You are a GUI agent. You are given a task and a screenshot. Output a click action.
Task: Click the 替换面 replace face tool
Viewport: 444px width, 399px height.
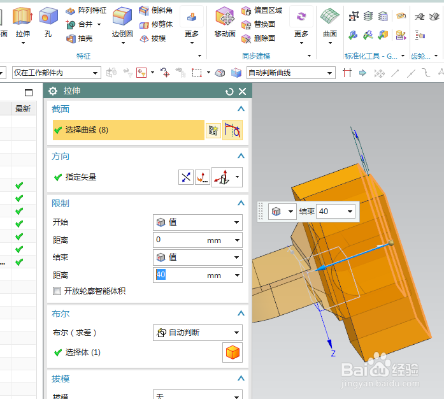click(258, 25)
